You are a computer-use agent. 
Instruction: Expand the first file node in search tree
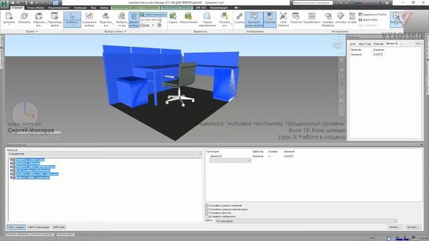pos(11,159)
